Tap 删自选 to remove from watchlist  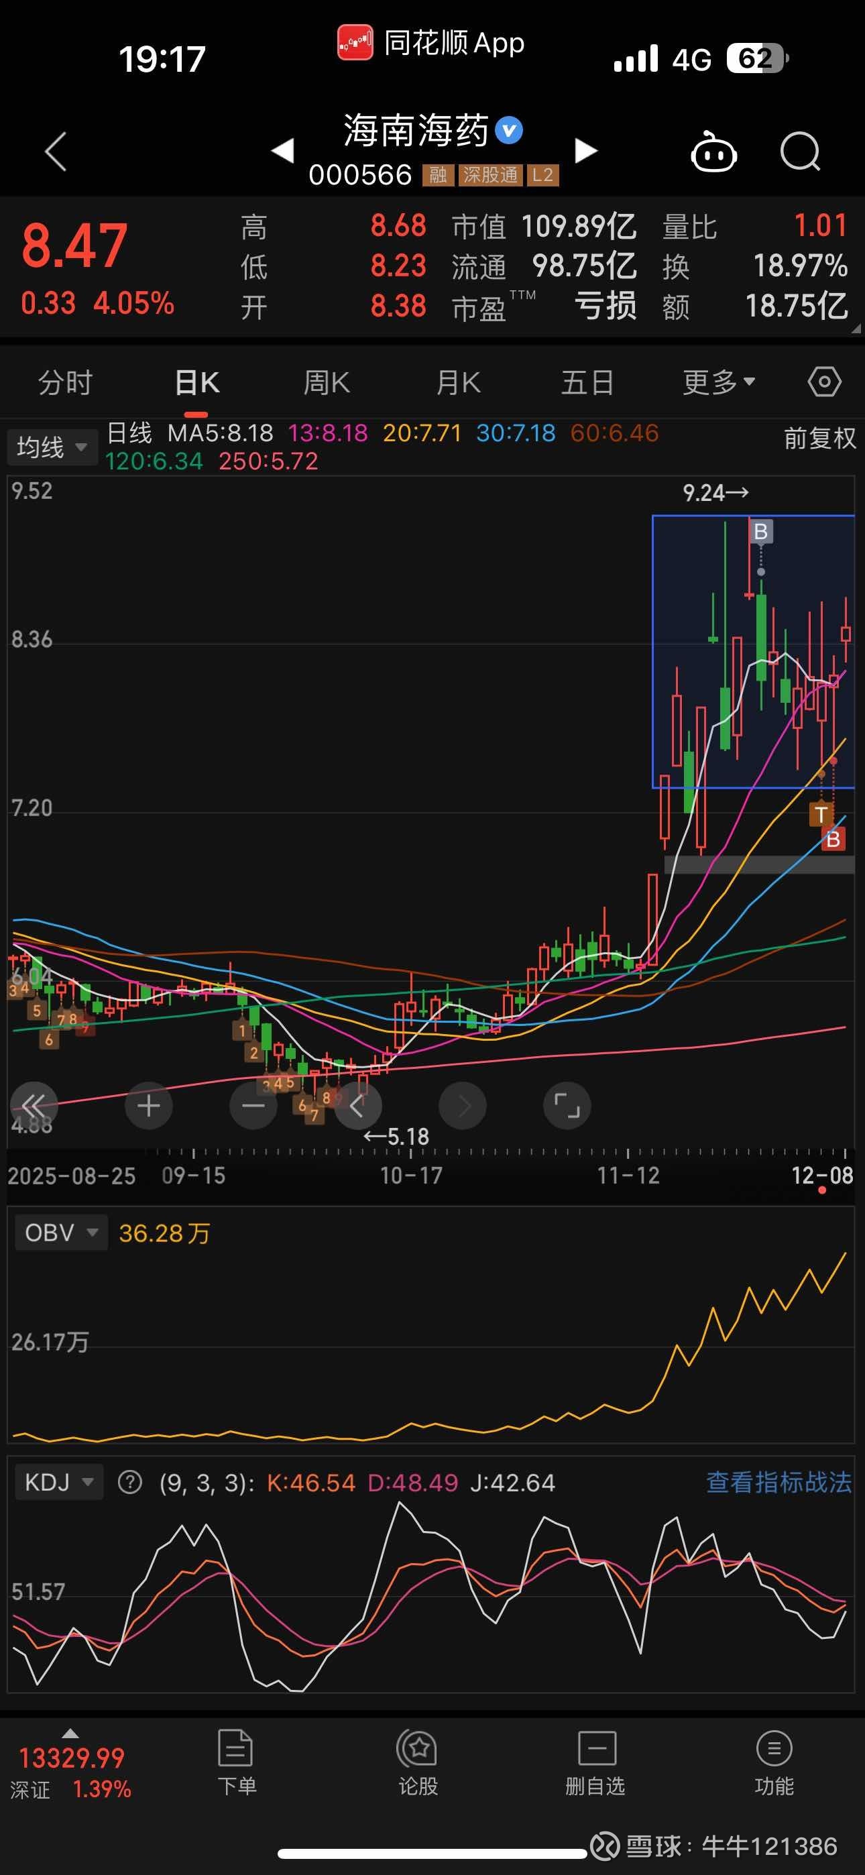tap(595, 1762)
